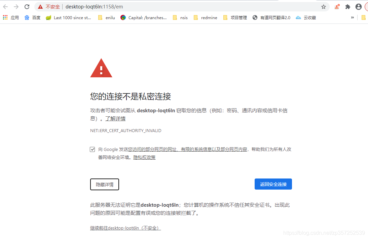Open the redmine bookmark folder
368x239 pixels.
(205, 17)
